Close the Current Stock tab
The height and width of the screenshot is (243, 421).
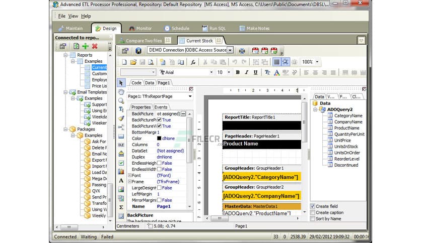pos(219,40)
